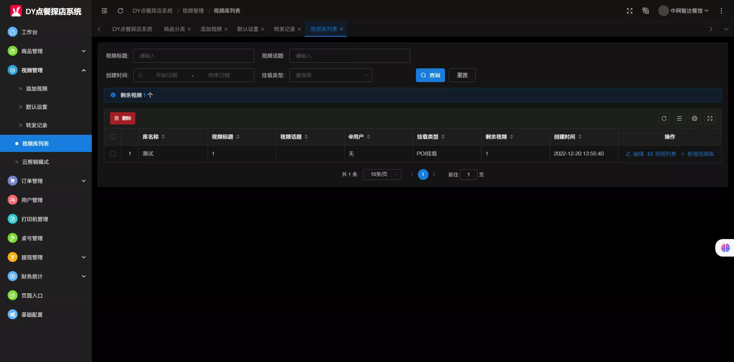The width and height of the screenshot is (734, 362).
Task: Open the 10条/页 page size selector
Action: (382, 175)
